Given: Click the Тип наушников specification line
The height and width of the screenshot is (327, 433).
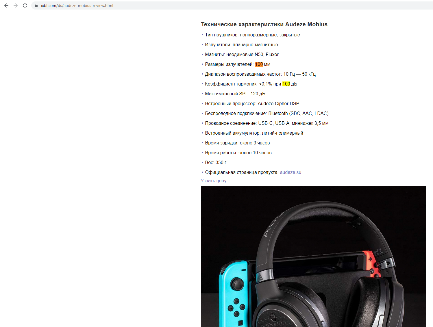Looking at the screenshot, I should (252, 35).
